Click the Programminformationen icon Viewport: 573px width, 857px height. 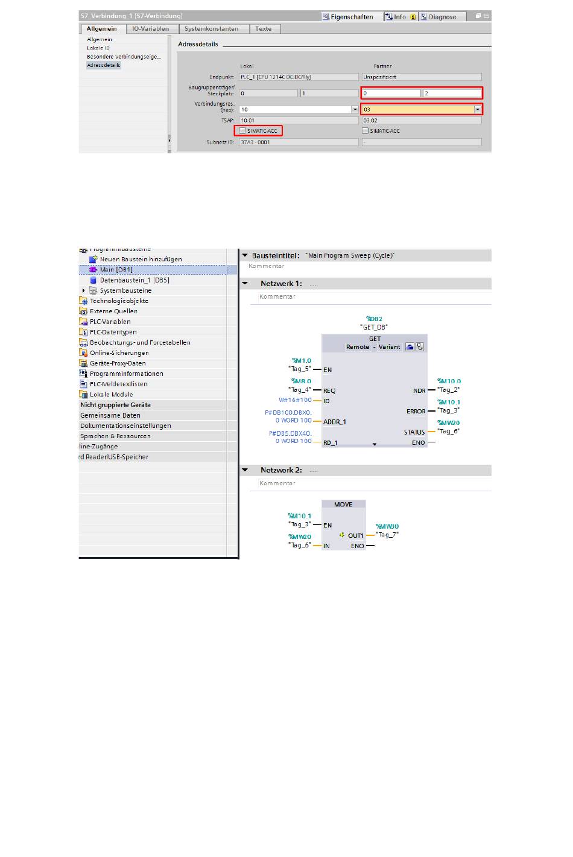point(83,374)
